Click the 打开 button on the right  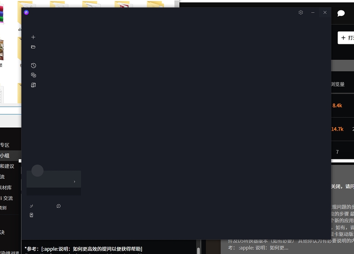click(x=347, y=38)
